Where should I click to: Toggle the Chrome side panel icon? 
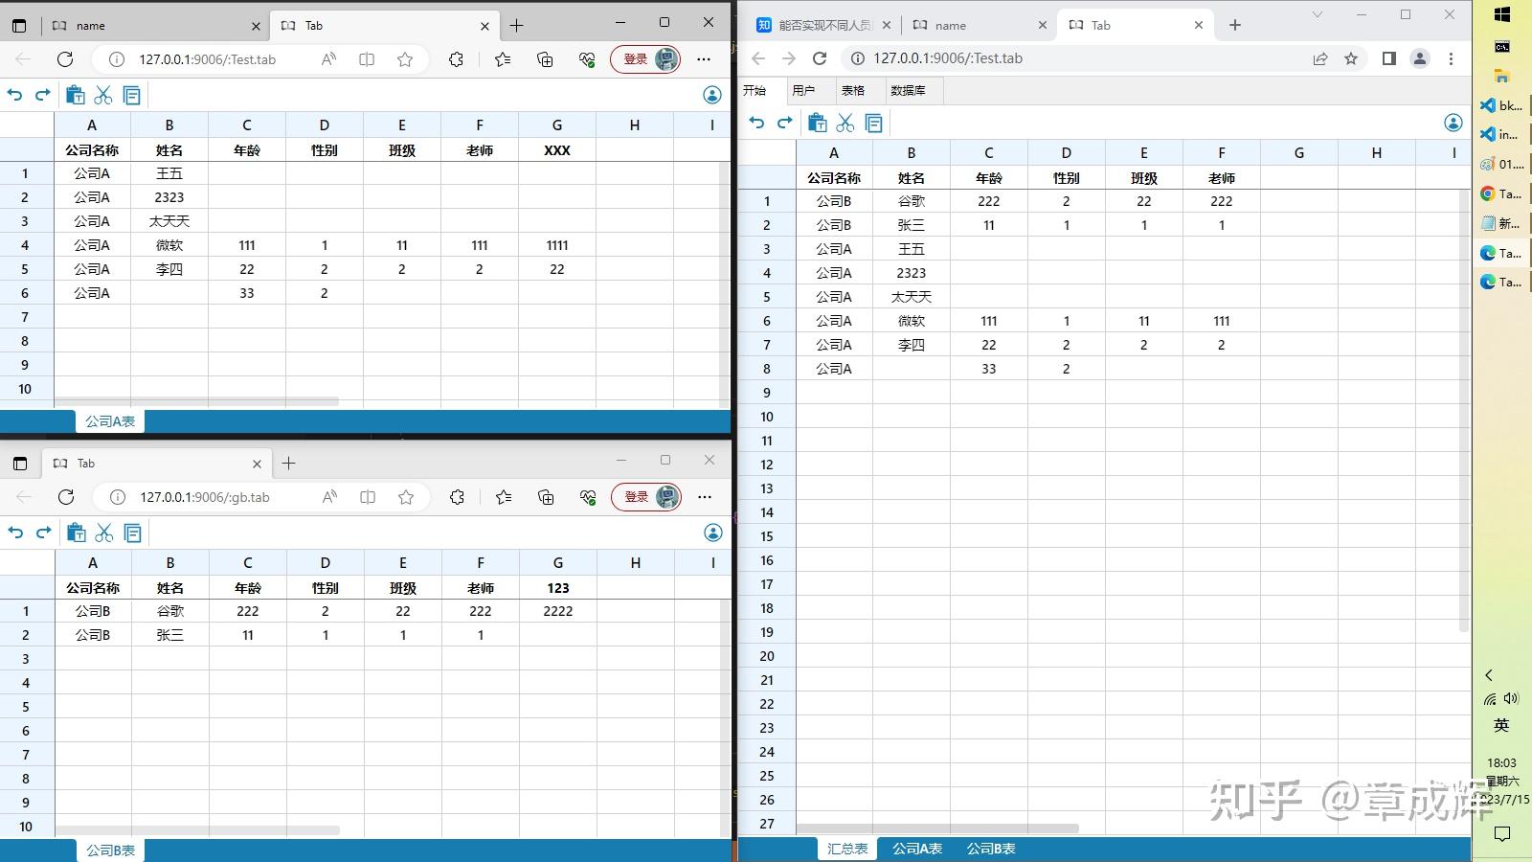[1388, 58]
